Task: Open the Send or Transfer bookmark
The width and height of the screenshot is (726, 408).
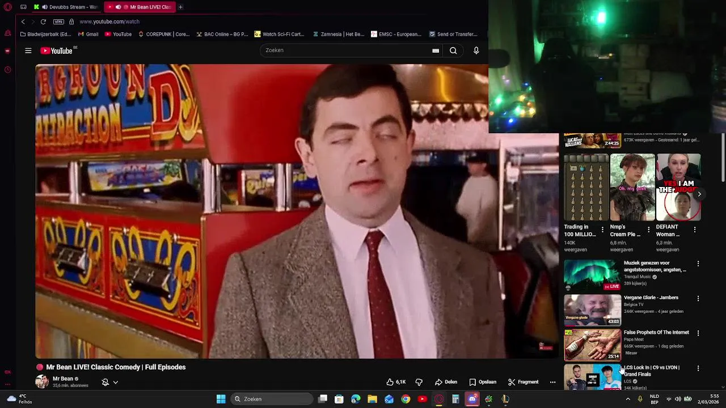Action: click(453, 34)
